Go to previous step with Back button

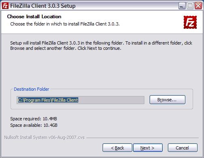pos(117,148)
